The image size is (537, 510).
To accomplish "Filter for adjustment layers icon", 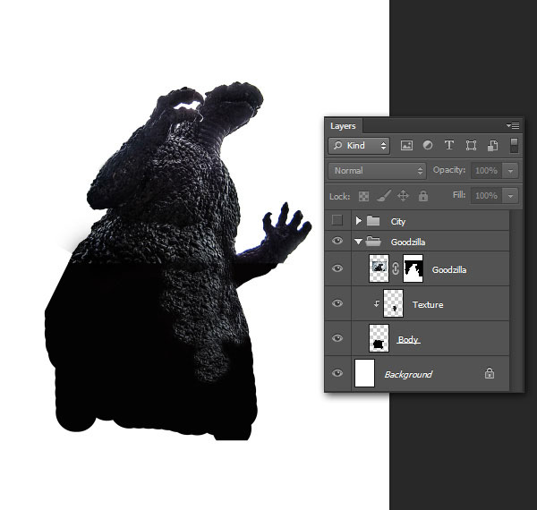I will click(x=428, y=146).
